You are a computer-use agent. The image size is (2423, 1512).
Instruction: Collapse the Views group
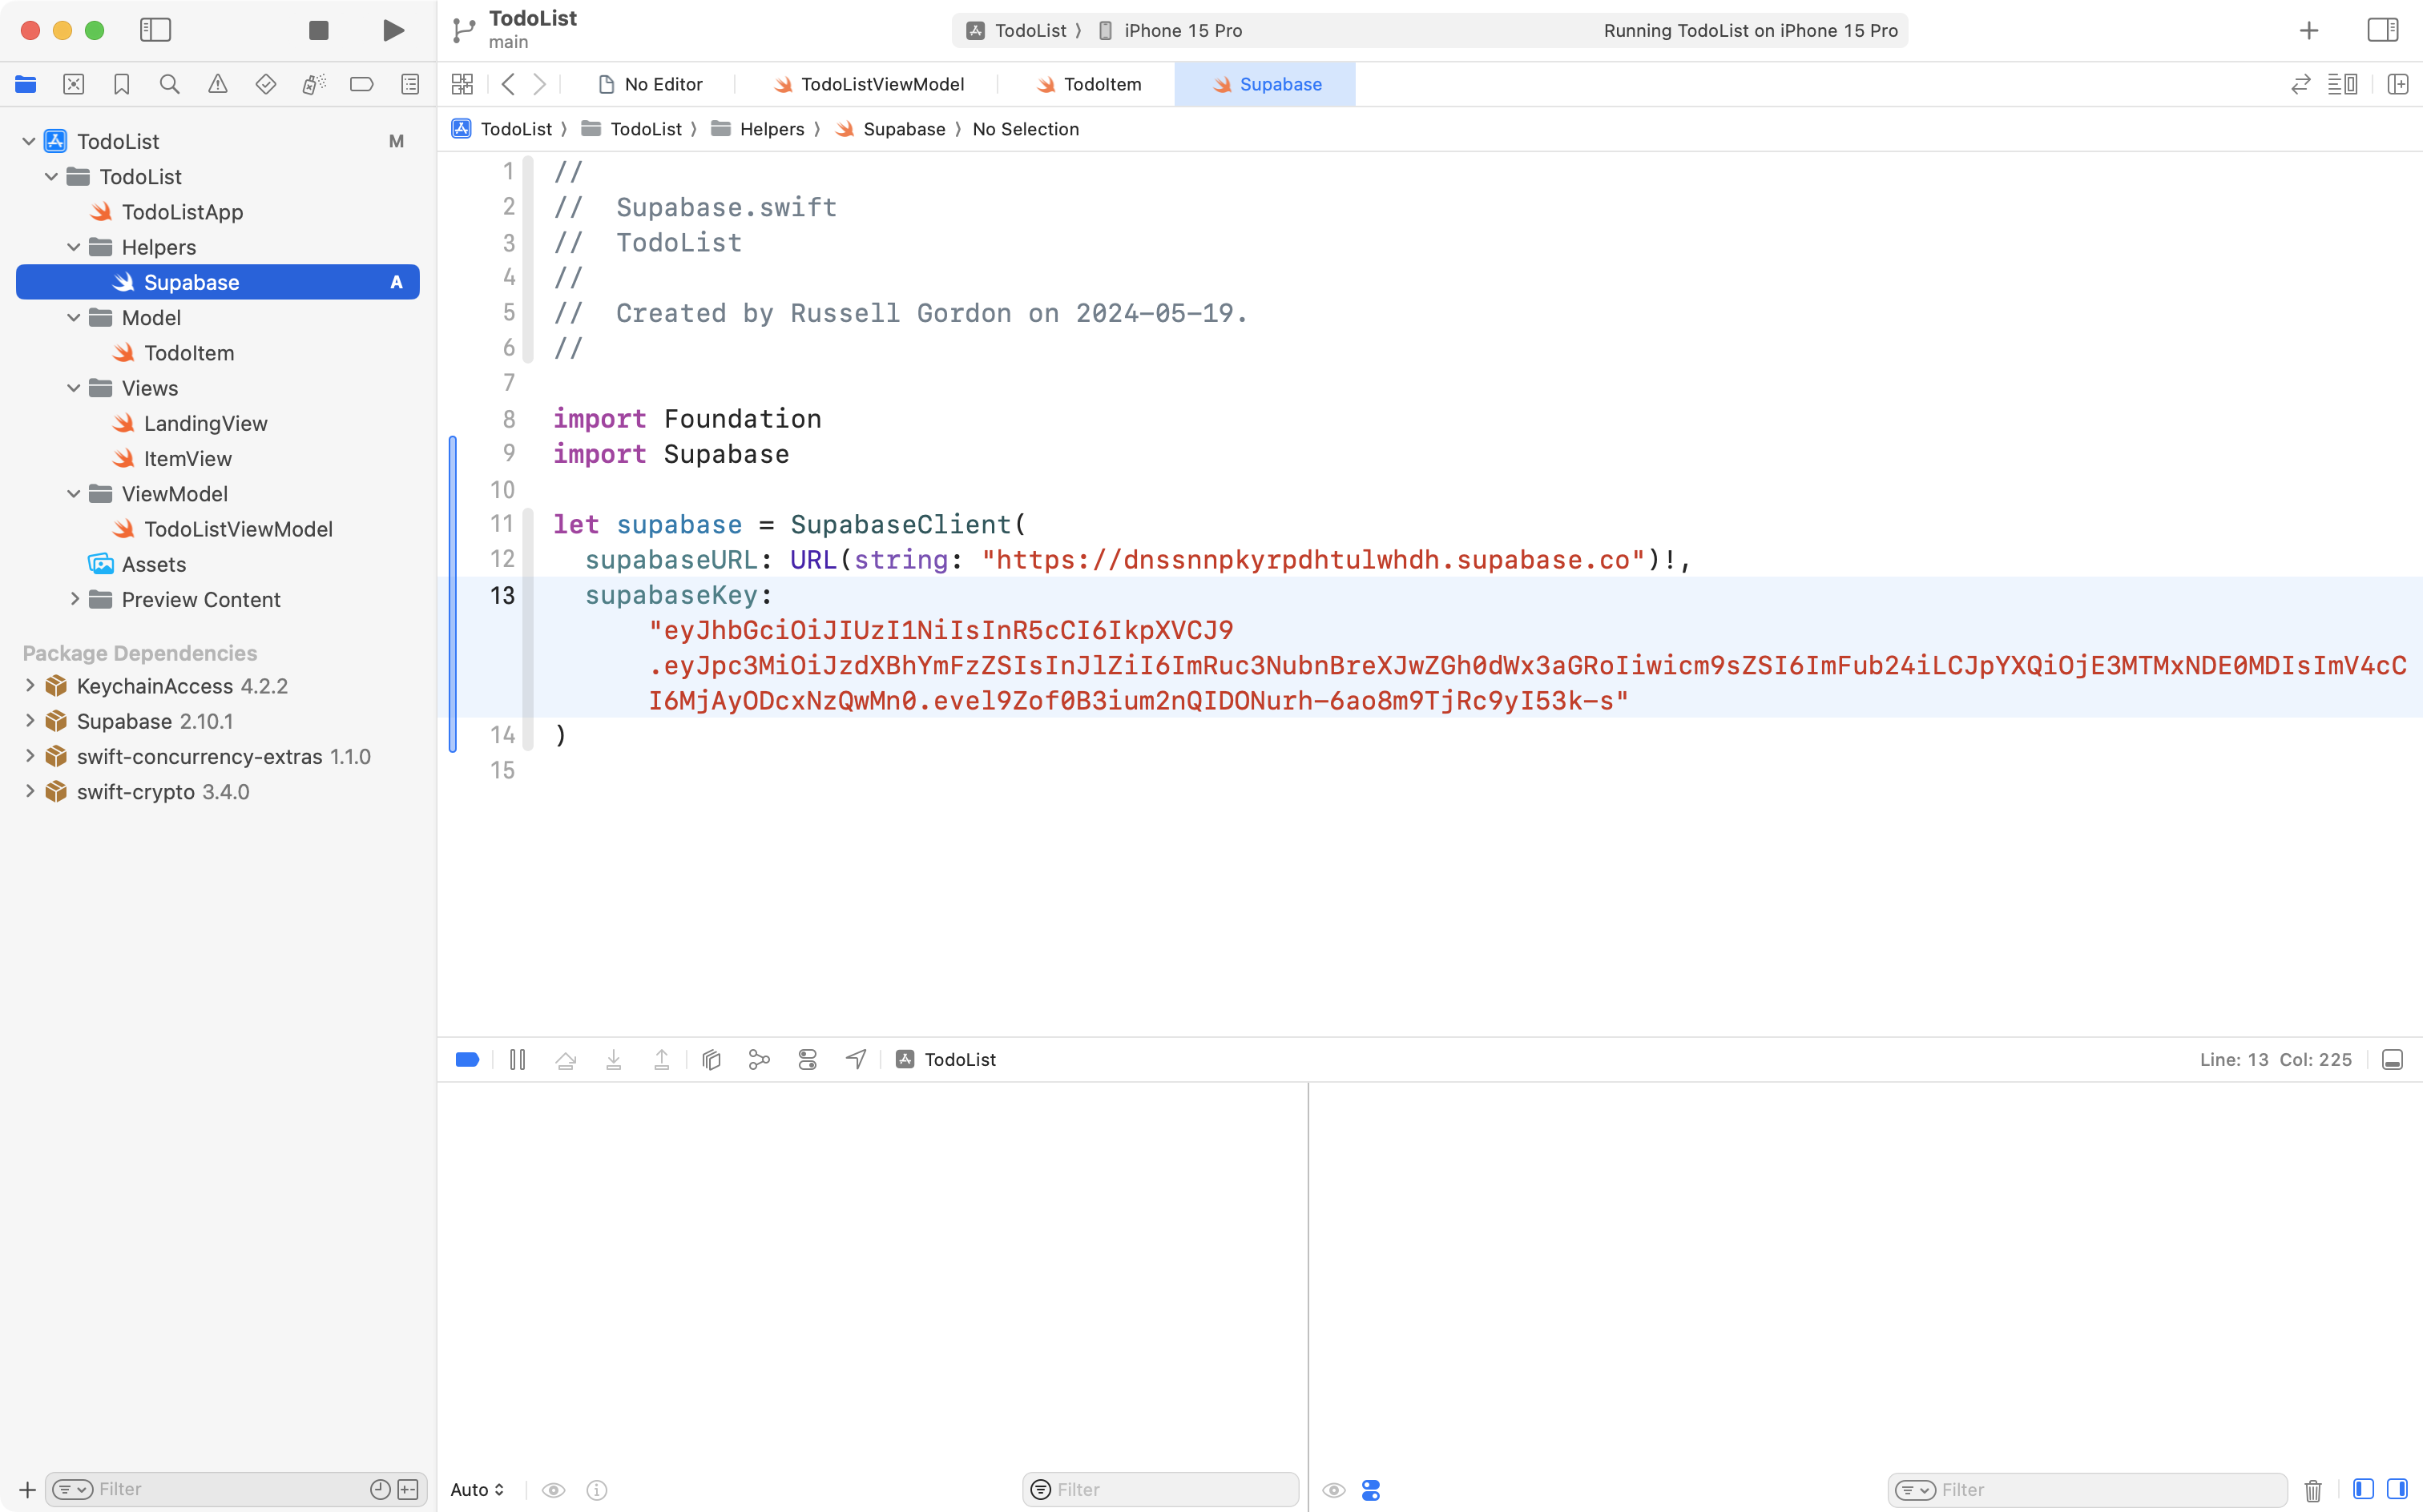(73, 388)
